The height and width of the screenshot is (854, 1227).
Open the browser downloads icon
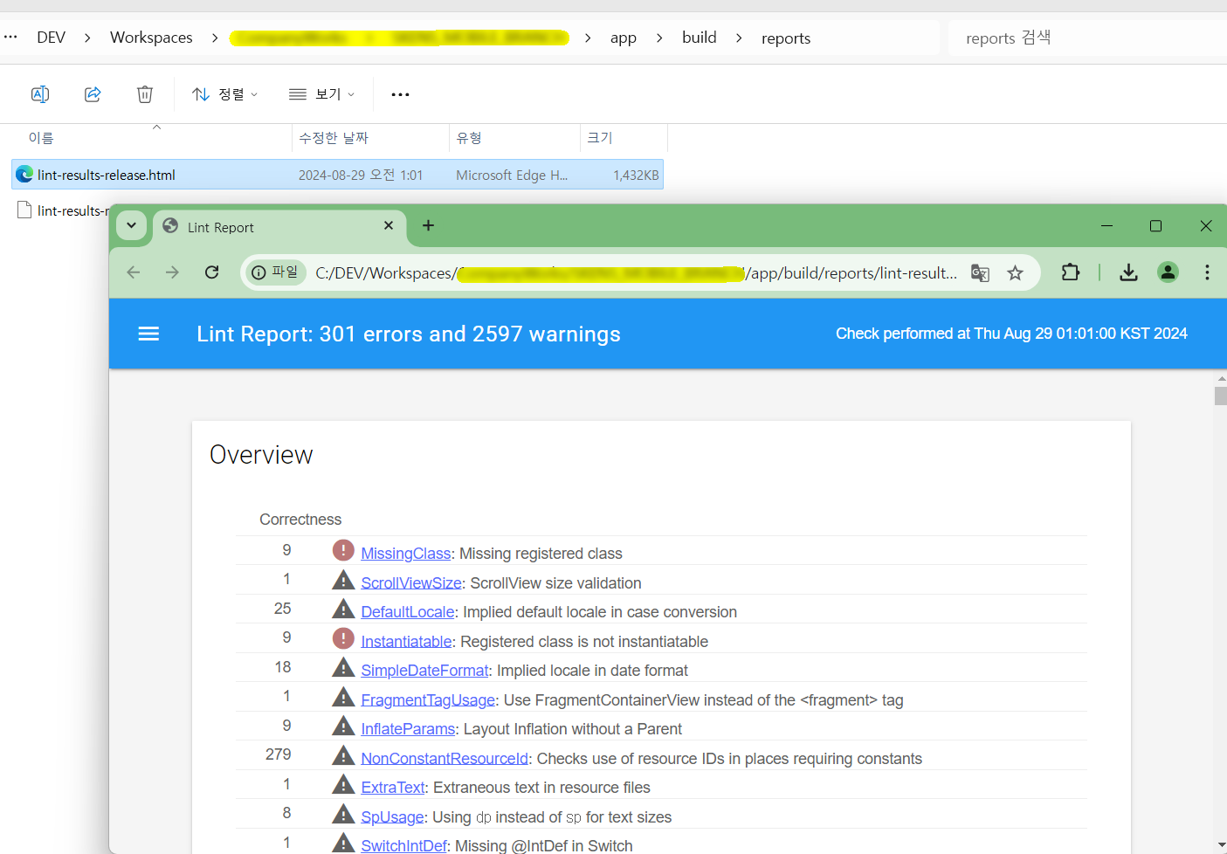click(x=1128, y=272)
